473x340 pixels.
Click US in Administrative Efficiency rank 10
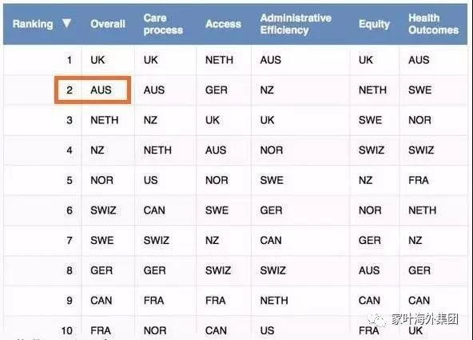pos(268,330)
